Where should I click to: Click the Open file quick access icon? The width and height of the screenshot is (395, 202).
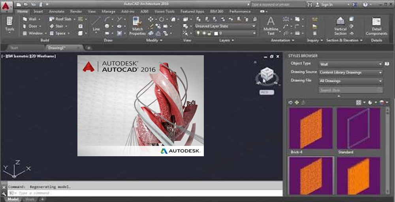point(25,4)
